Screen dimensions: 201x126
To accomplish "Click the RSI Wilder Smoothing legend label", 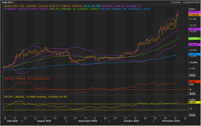I will pyautogui.click(x=36, y=97).
